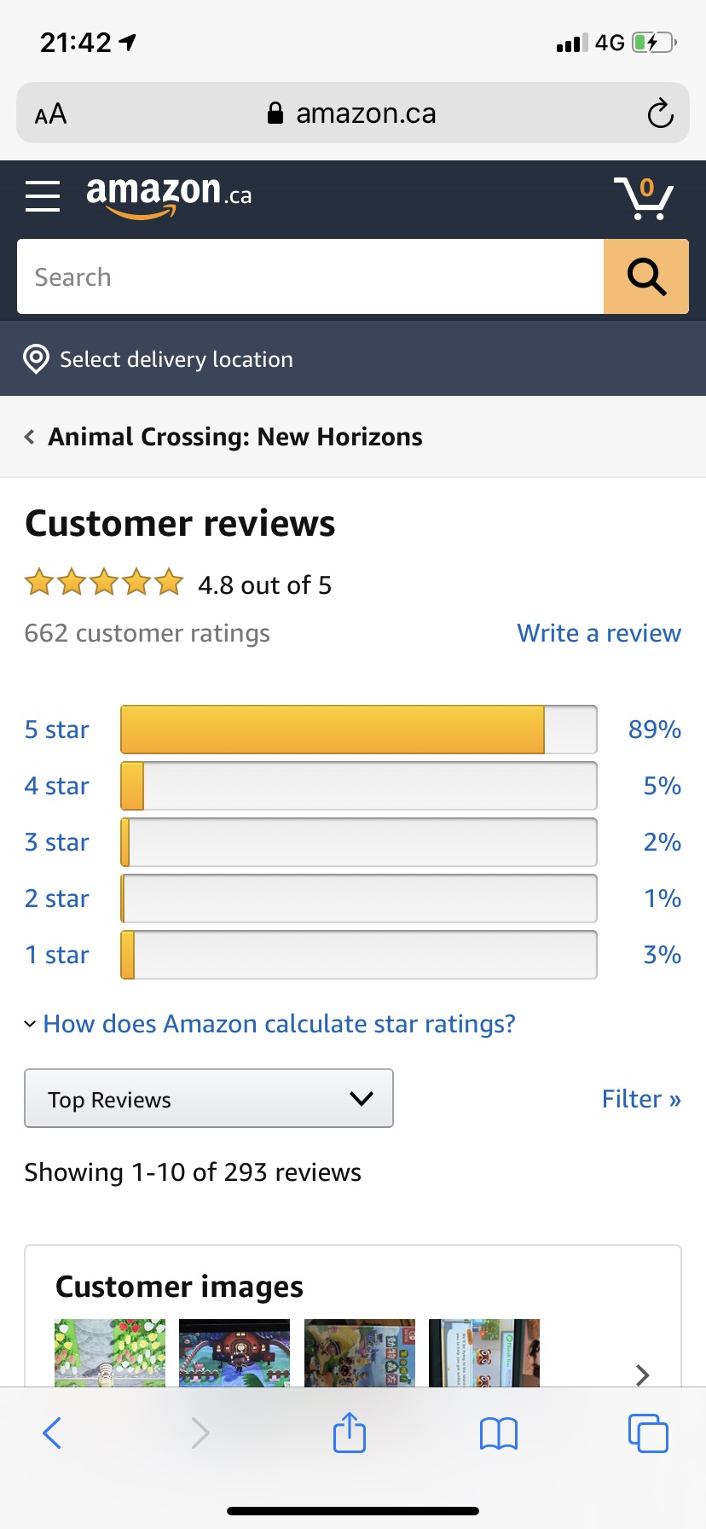
Task: Tap the orange search magnifier button
Action: coord(646,276)
